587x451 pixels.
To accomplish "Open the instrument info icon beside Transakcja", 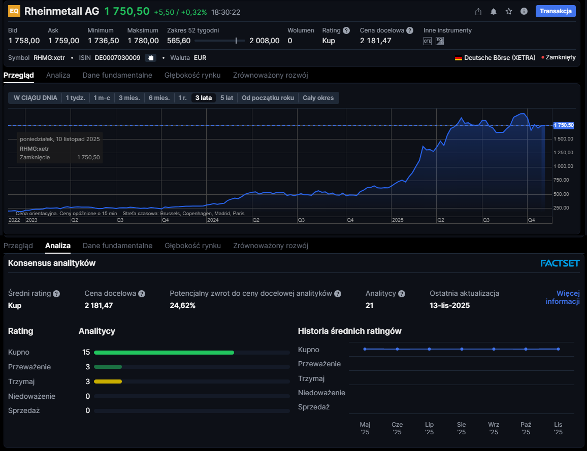I will (524, 12).
